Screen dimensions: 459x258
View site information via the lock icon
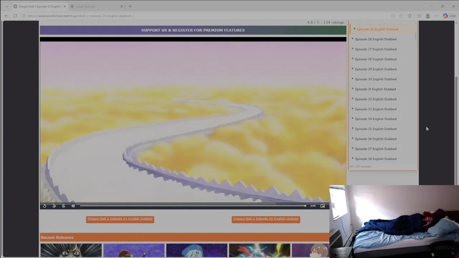(x=24, y=16)
